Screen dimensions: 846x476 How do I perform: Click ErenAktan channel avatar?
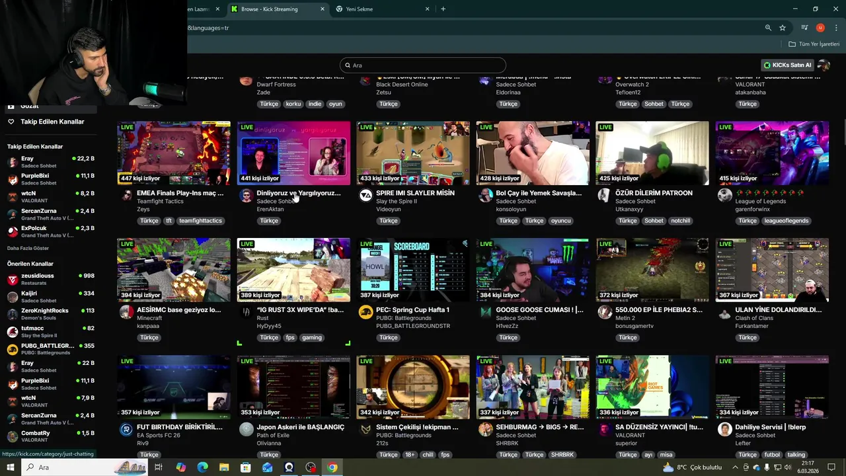coord(246,196)
